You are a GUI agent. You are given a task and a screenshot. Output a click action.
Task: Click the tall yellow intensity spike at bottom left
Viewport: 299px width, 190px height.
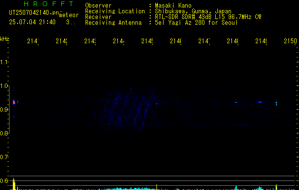point(14,184)
